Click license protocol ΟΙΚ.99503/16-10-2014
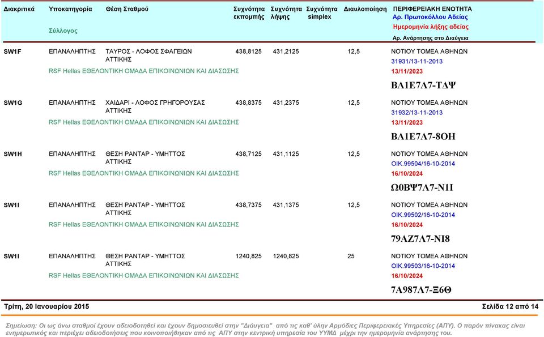 [x=423, y=266]
